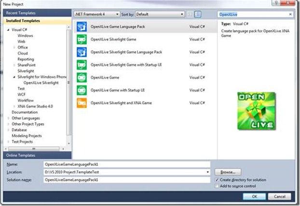
Task: Select the Workflow tree item
Action: coord(26,100)
